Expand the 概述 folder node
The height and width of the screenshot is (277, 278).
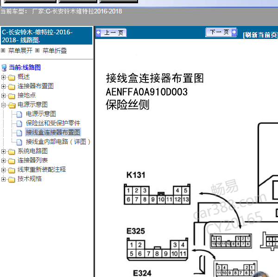click(3, 77)
